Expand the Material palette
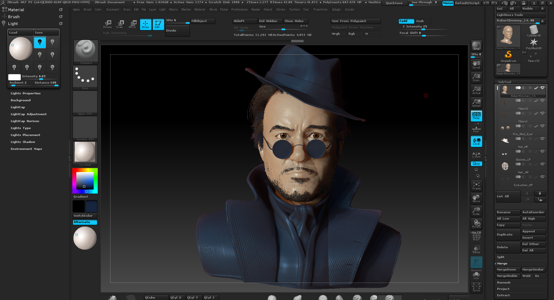 point(16,10)
